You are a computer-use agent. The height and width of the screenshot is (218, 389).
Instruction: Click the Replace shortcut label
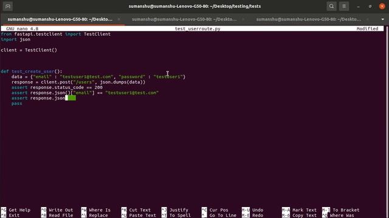point(98,216)
